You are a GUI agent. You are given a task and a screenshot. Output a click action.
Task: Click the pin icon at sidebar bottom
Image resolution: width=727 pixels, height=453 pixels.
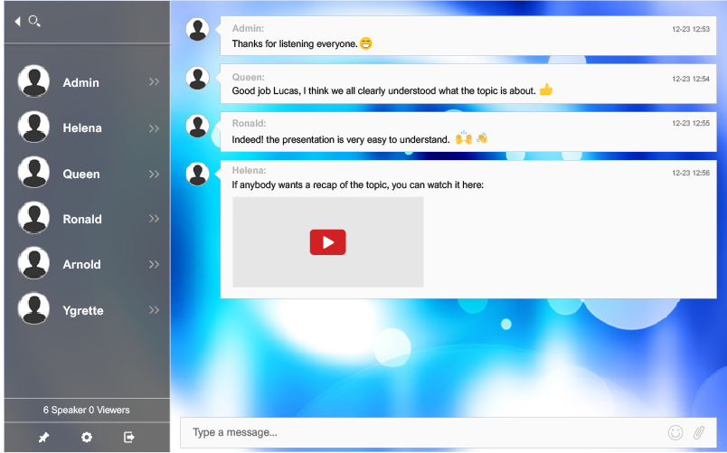pyautogui.click(x=43, y=438)
